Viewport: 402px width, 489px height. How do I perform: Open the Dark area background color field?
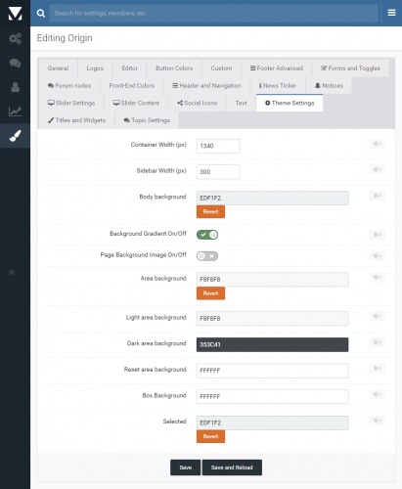(x=272, y=344)
